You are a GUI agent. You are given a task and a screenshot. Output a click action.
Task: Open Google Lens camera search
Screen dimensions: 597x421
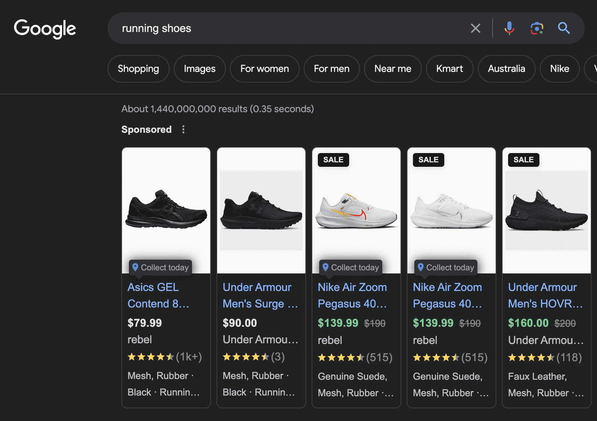coord(536,28)
